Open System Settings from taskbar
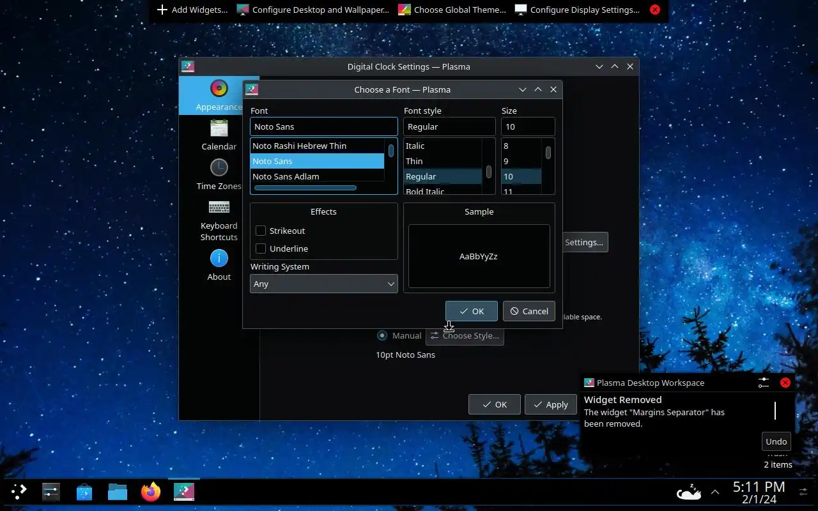 pos(50,492)
